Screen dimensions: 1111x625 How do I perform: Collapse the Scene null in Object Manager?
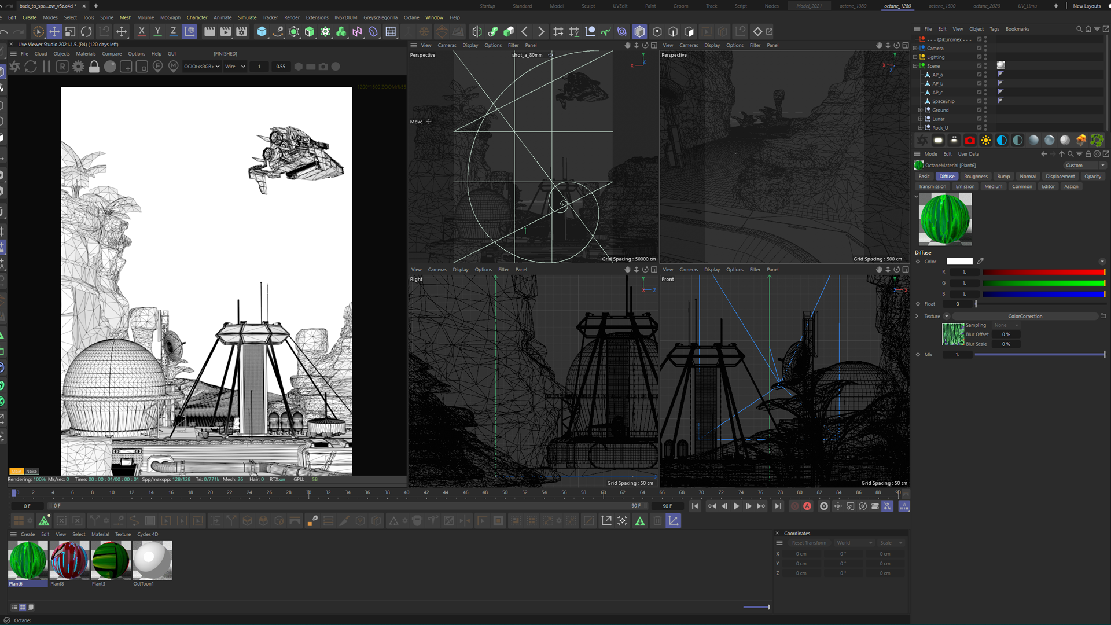tap(915, 66)
